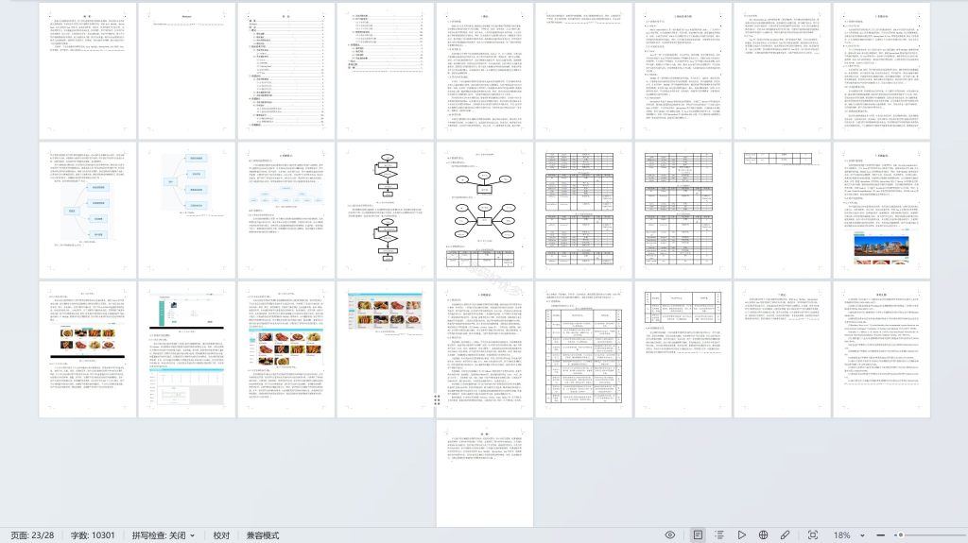Select page with admin panel screenshots
Image resolution: width=968 pixels, height=543 pixels.
pos(186,349)
